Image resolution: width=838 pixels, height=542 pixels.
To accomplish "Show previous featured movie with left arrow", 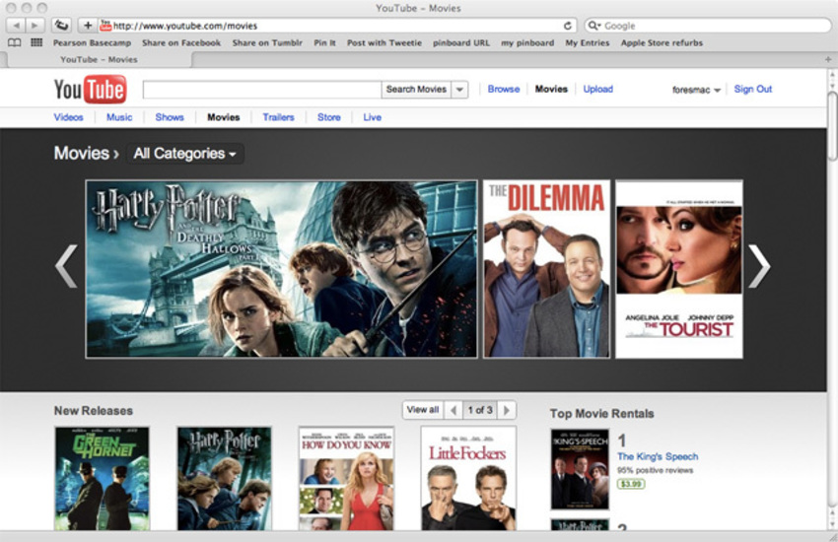I will tap(66, 266).
